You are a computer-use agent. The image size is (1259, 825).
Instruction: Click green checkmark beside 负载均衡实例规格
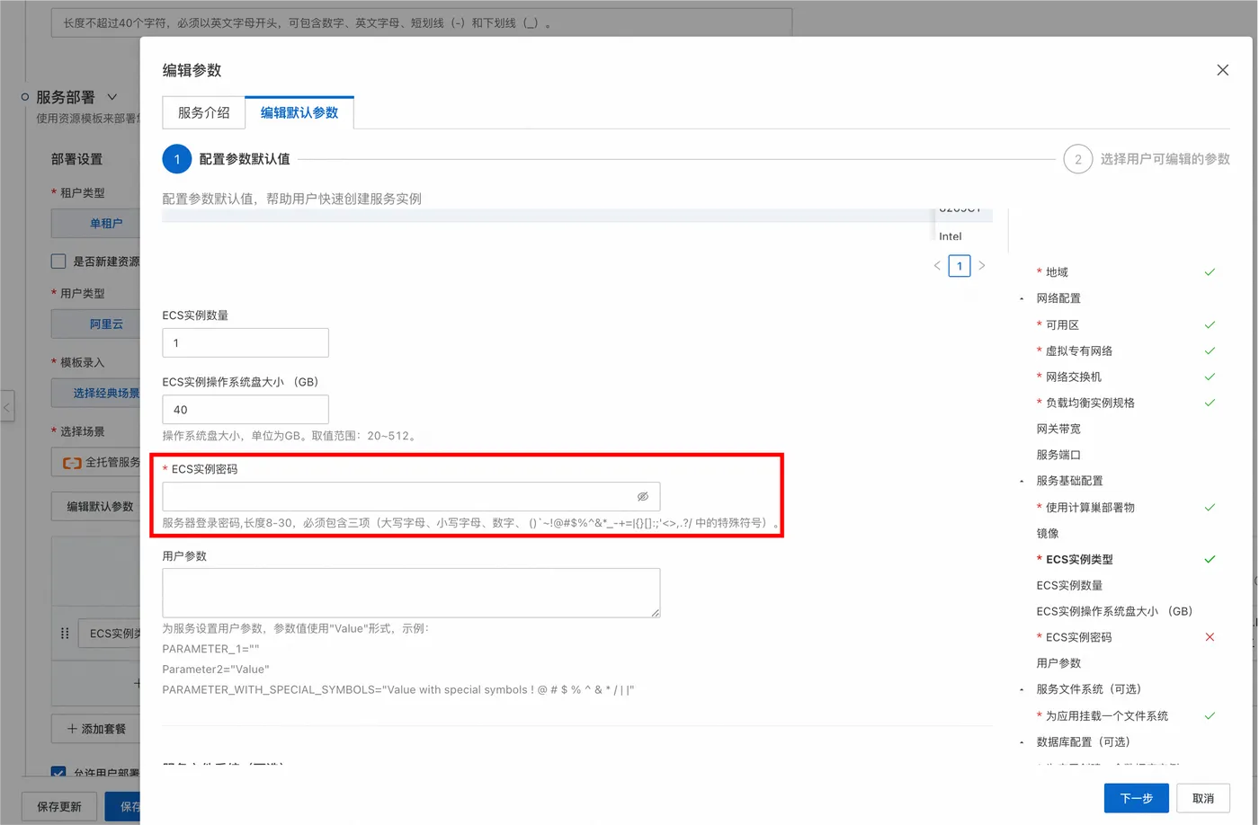coord(1210,403)
